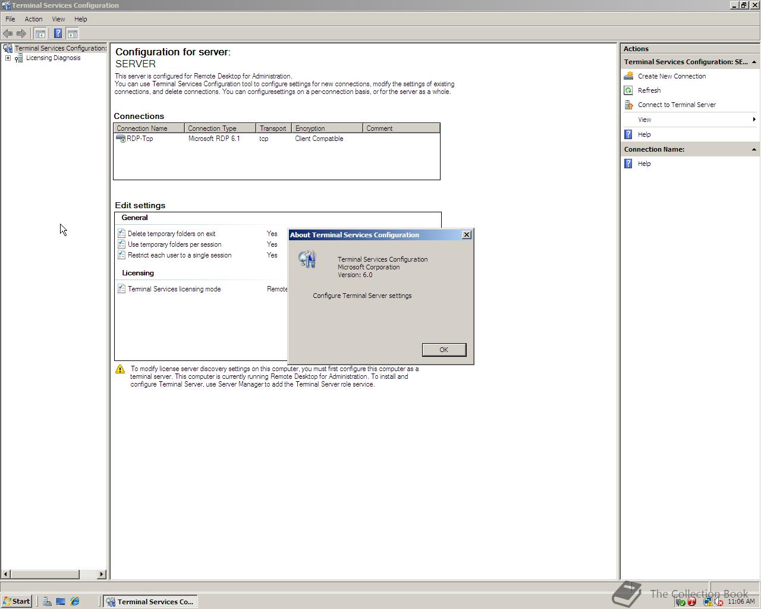Toggle the Show/Hide Action Pane toolbar icon
Image resolution: width=761 pixels, height=609 pixels.
click(x=72, y=33)
